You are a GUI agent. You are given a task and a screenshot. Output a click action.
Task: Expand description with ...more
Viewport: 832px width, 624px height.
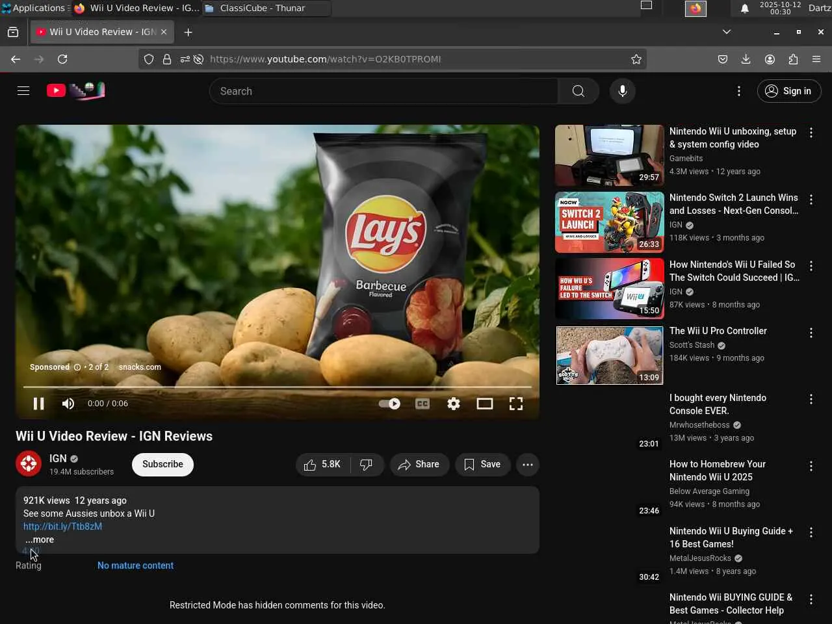tap(40, 539)
